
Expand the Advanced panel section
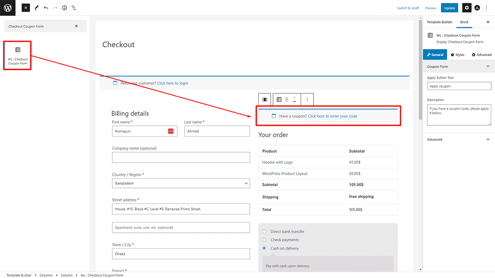pyautogui.click(x=458, y=139)
